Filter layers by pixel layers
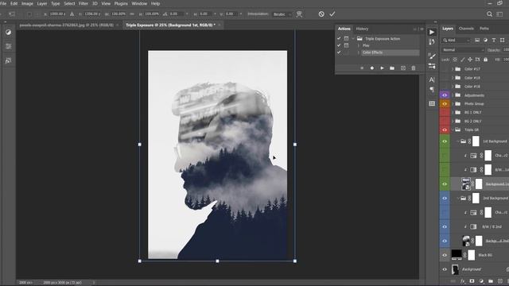Viewport: 509px width, 286px height. tap(477, 41)
